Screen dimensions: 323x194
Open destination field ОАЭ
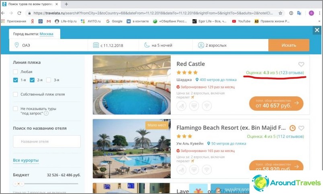click(x=48, y=45)
